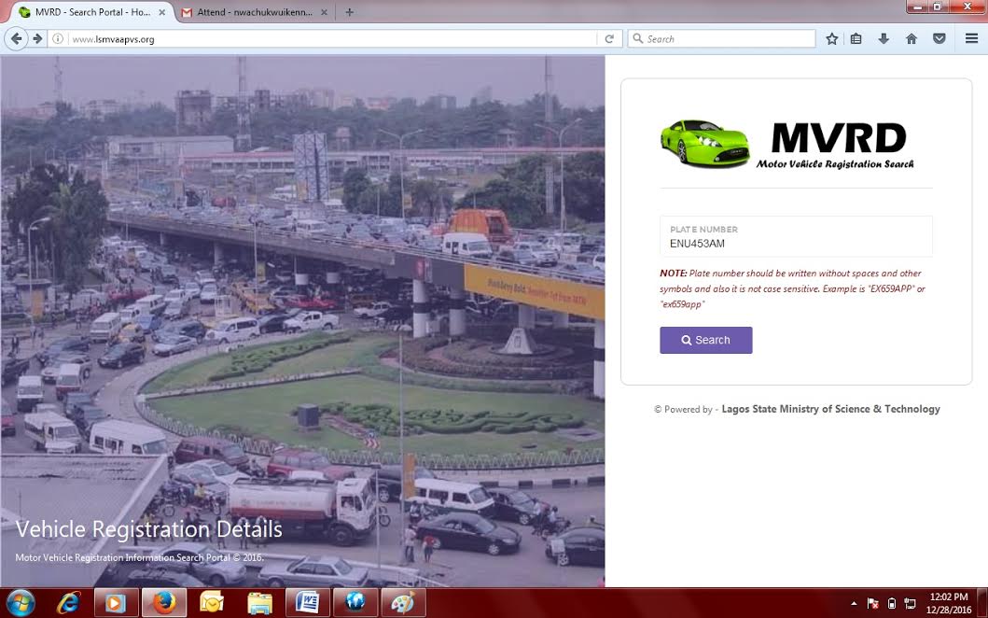Click the Plate Number input field
Screen dimensions: 988x618
click(x=795, y=243)
